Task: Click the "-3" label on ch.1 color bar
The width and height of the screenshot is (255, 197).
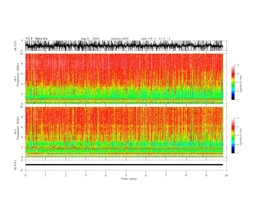Action: [238, 65]
